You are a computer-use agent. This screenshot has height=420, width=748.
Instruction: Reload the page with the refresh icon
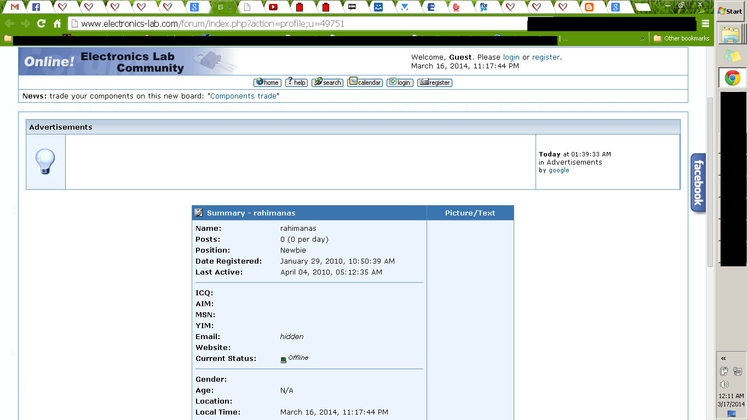click(x=41, y=24)
